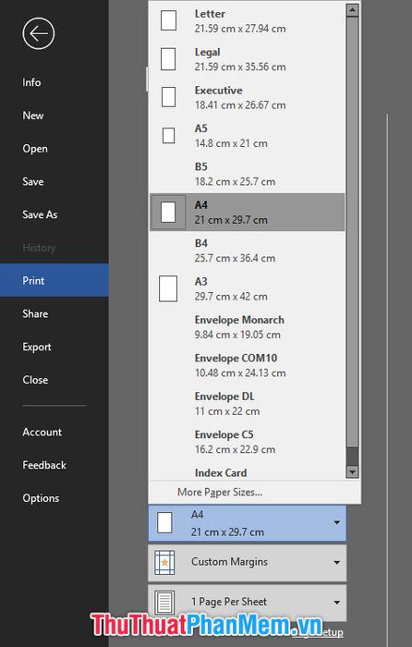Screen dimensions: 412x647
Task: Click the paper list scroll-up arrow
Action: [352, 10]
